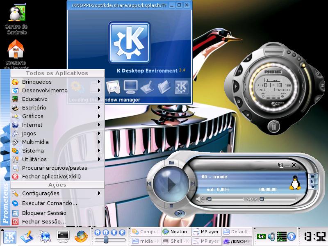Skip to next track in MPlayer
The image size is (328, 246).
(x=193, y=183)
